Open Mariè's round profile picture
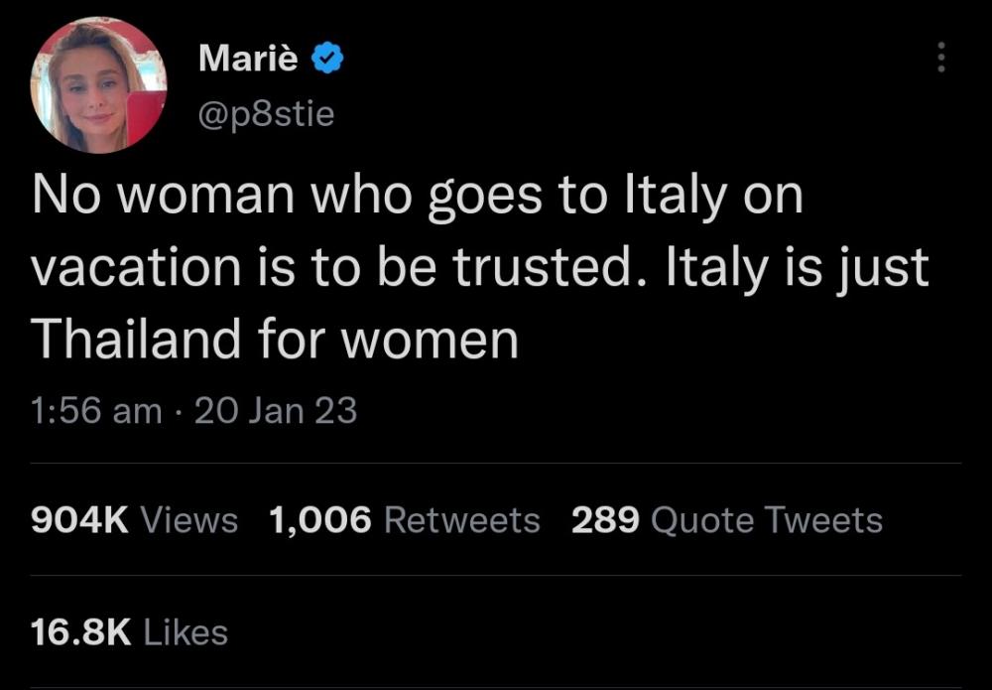The image size is (992, 690). [98, 85]
